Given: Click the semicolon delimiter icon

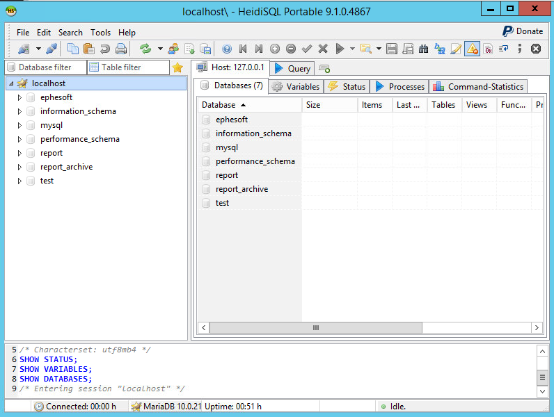Looking at the screenshot, I should coord(520,49).
